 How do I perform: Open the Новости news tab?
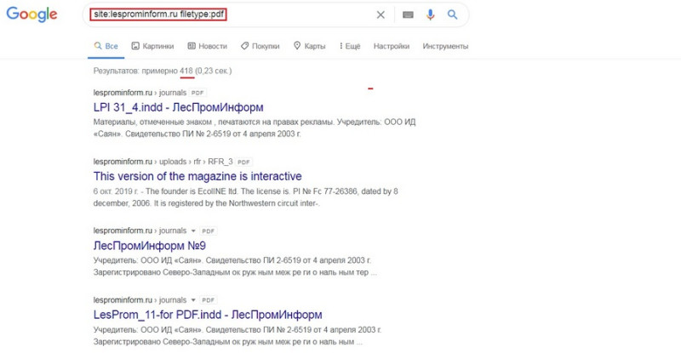click(207, 46)
